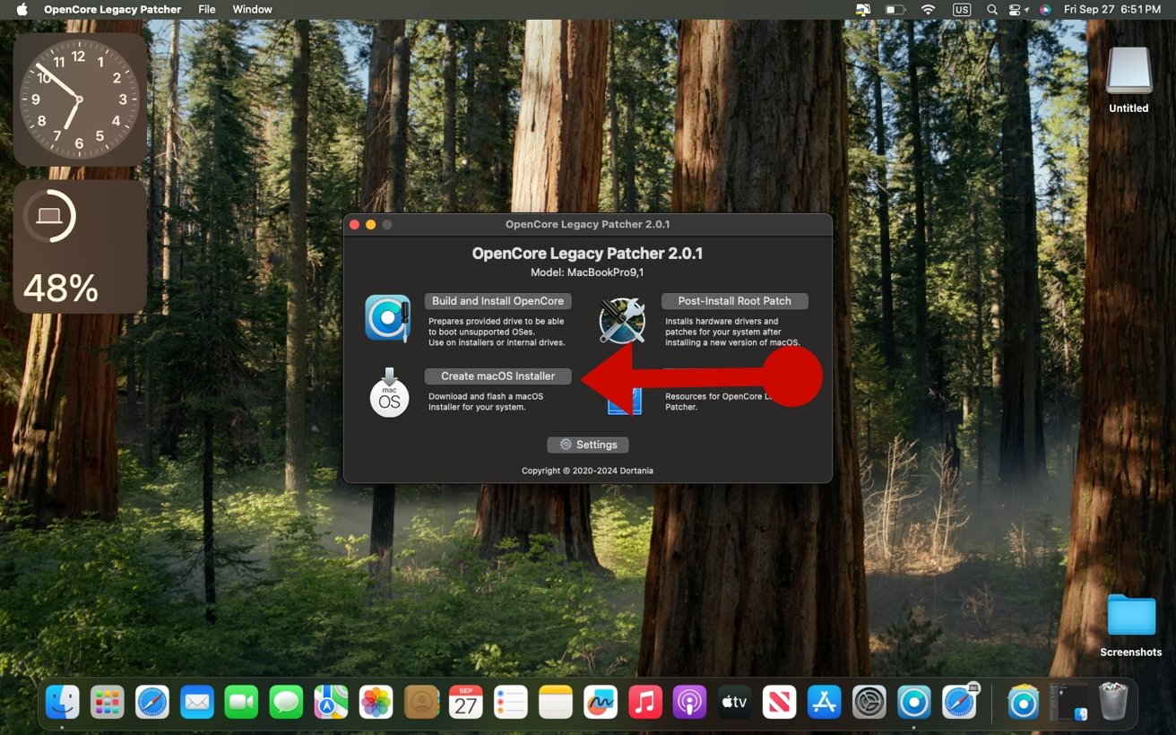Screen dimensions: 1176x735
Task: Open the patcher Settings button
Action: (588, 445)
